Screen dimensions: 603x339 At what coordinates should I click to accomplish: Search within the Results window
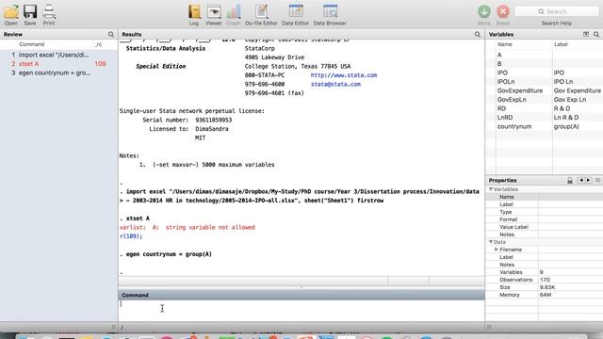[x=478, y=34]
